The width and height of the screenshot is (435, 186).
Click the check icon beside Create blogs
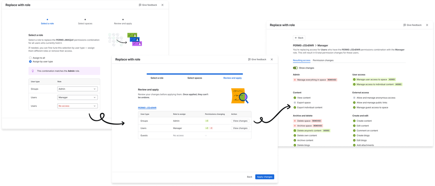354,135
